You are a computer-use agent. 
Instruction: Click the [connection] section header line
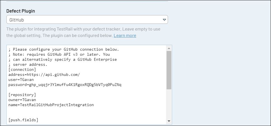coord(22,69)
